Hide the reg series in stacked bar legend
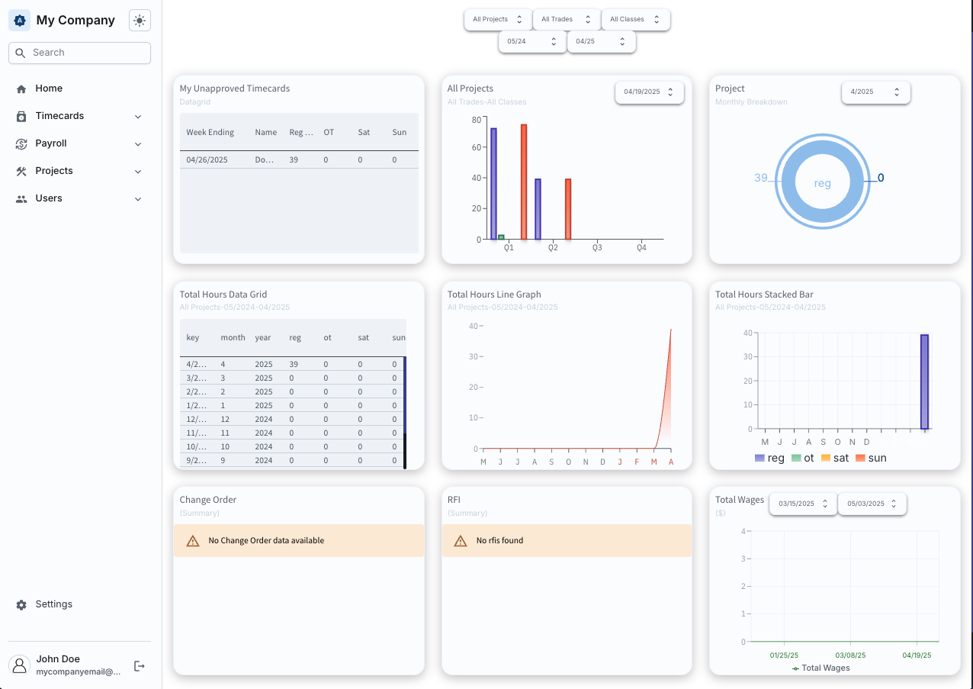Screen dimensions: 973x689 tap(769, 458)
